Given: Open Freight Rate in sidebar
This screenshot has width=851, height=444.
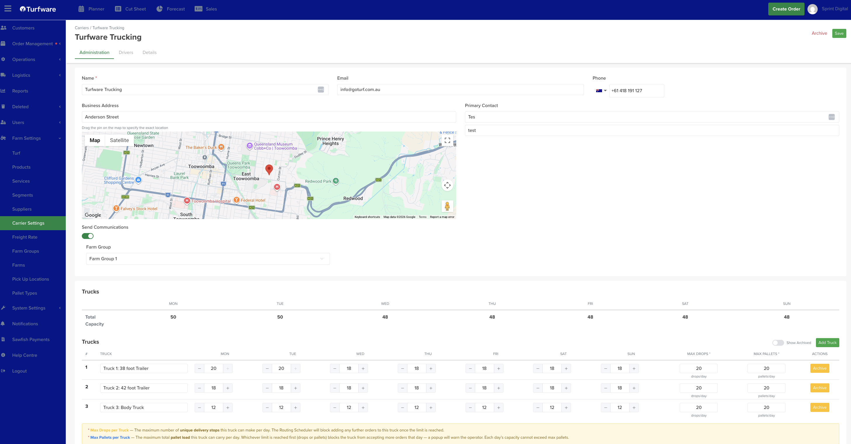Looking at the screenshot, I should [x=25, y=237].
